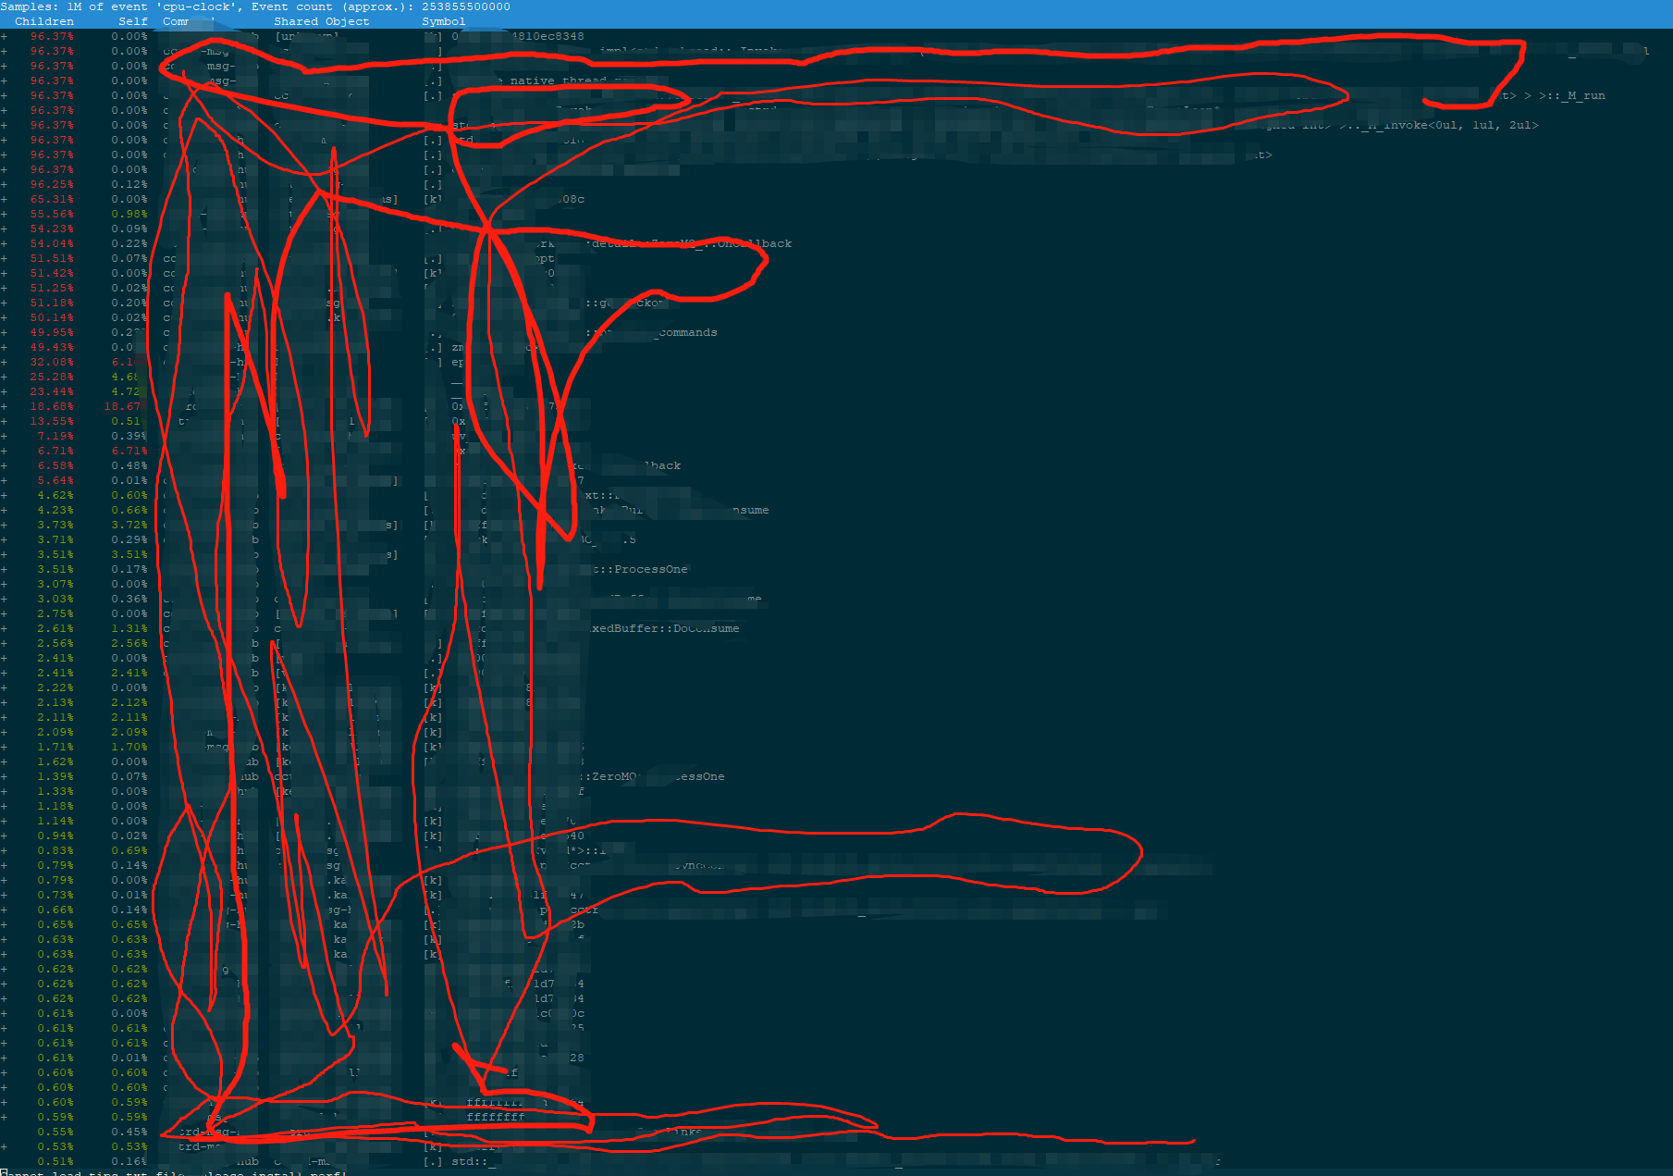This screenshot has width=1673, height=1176.
Task: Expand the 51.42% kernel symbol row
Action: coord(4,274)
